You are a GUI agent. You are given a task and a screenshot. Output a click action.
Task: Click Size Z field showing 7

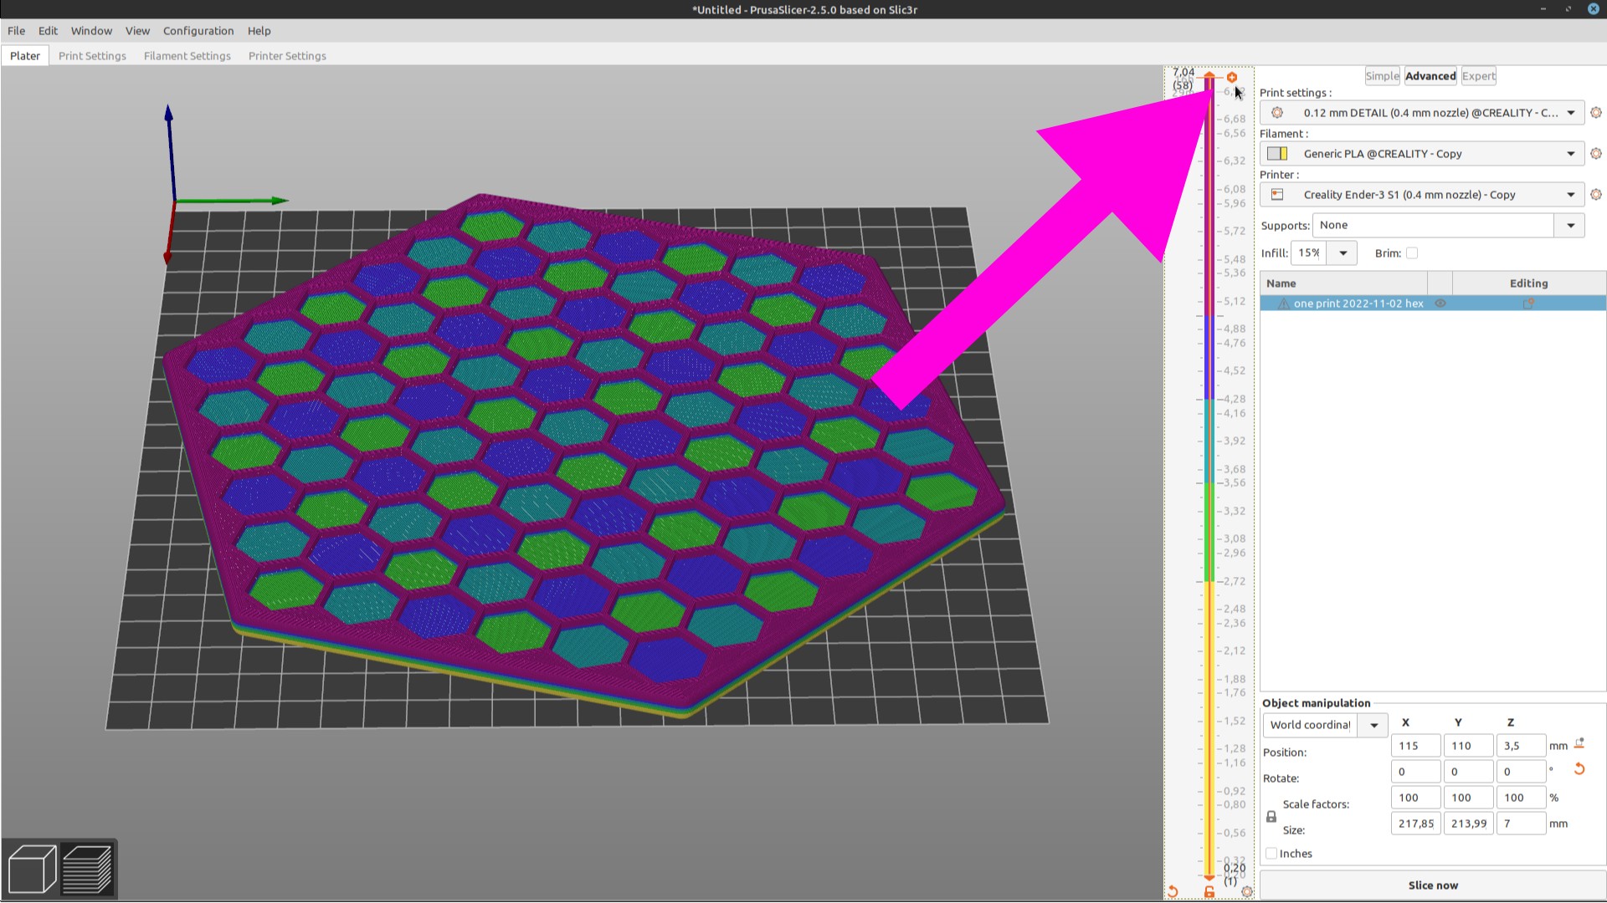point(1521,824)
